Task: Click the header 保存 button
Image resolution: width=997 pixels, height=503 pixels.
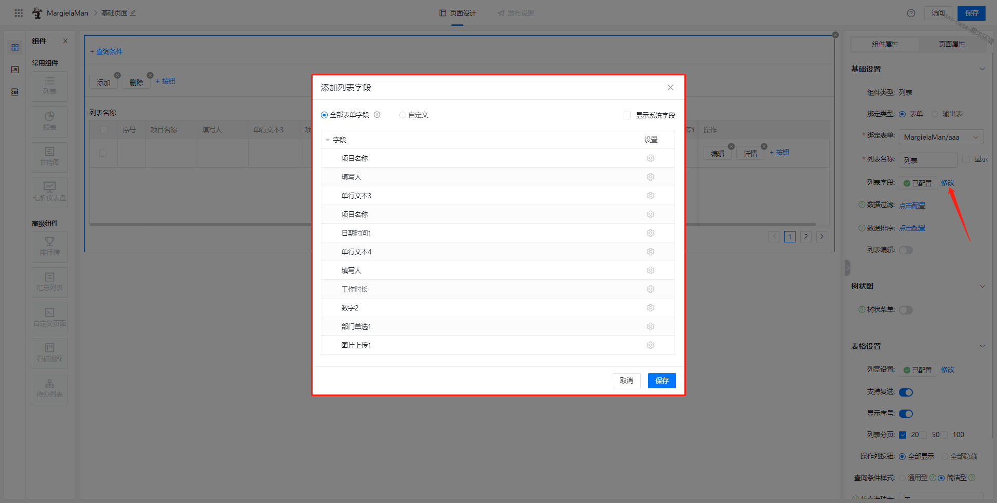Action: 972,13
